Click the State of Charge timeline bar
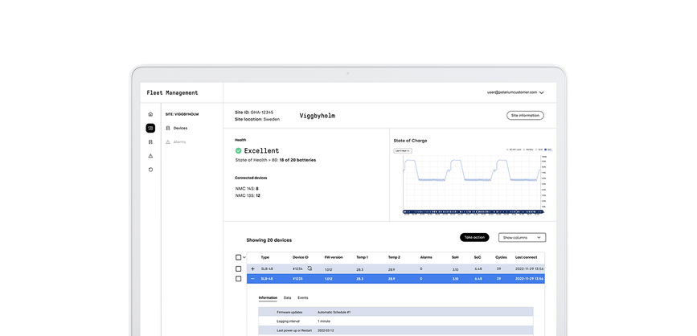 (x=471, y=213)
